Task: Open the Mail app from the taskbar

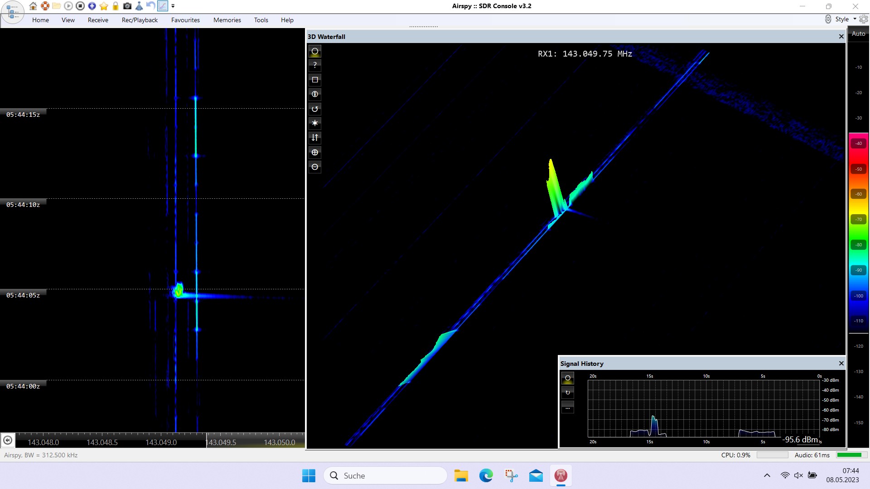Action: (x=536, y=475)
